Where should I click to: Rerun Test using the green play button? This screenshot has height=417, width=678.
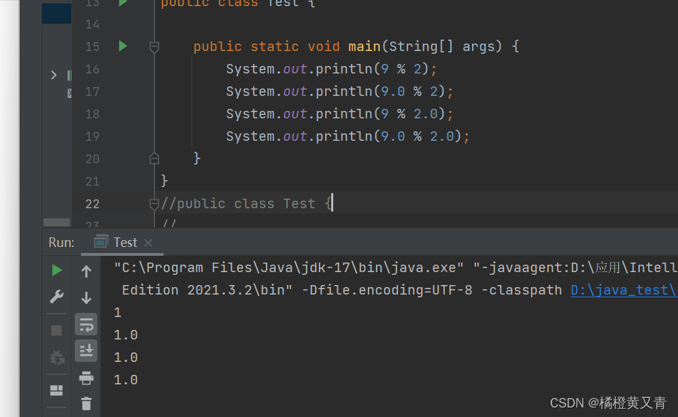coord(56,270)
